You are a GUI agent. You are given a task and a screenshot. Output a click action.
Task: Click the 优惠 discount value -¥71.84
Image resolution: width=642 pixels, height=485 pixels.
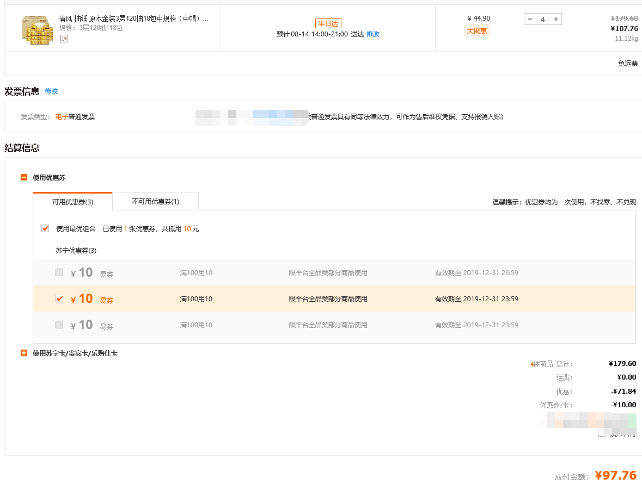(623, 391)
